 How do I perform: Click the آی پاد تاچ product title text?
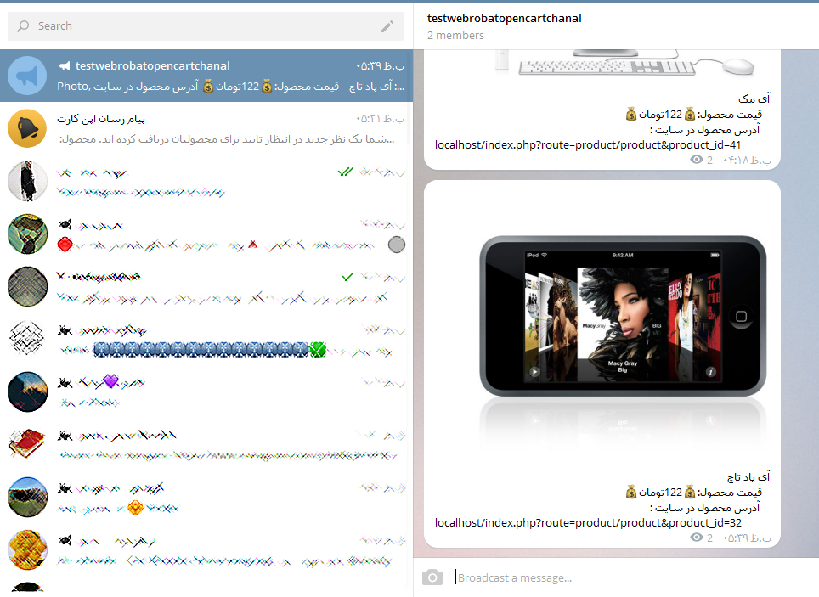[x=748, y=477]
